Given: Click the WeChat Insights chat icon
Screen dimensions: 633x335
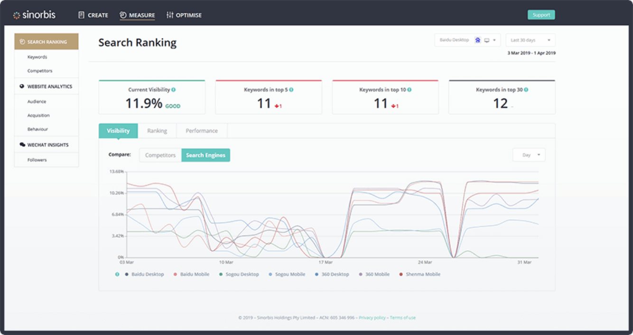Looking at the screenshot, I should (22, 145).
